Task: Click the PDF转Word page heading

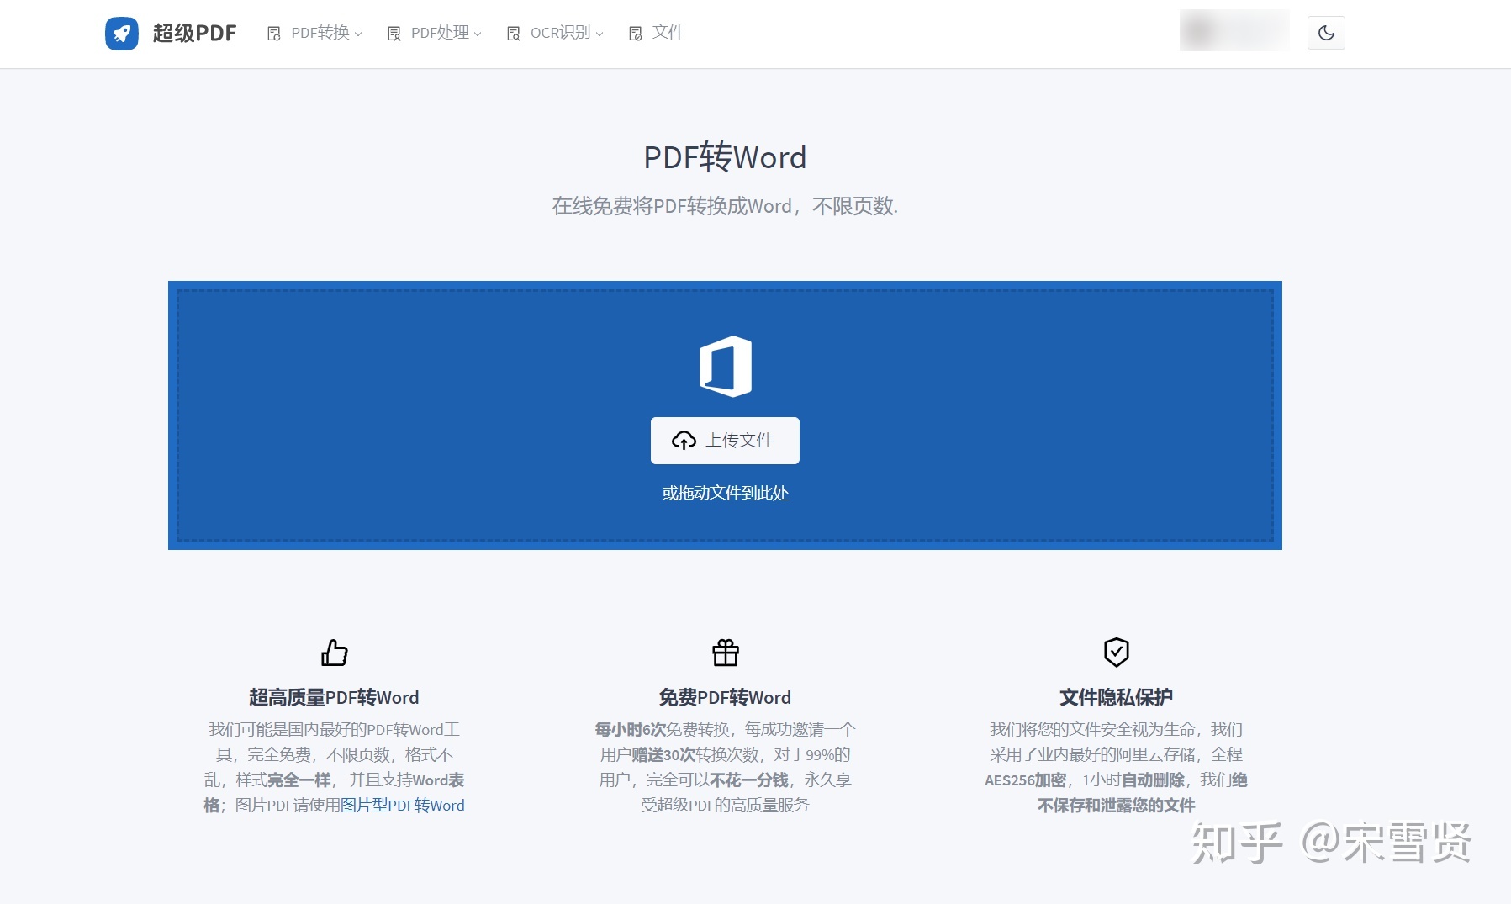Action: (725, 157)
